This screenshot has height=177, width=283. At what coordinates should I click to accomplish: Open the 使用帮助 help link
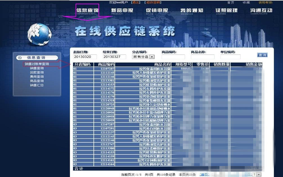pyautogui.click(x=265, y=3)
